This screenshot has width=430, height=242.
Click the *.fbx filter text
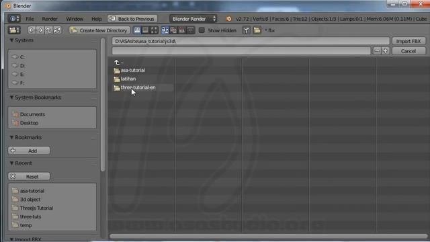tap(270, 30)
